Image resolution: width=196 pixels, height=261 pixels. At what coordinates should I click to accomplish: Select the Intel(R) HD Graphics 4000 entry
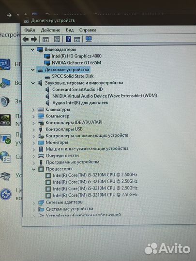(76, 56)
